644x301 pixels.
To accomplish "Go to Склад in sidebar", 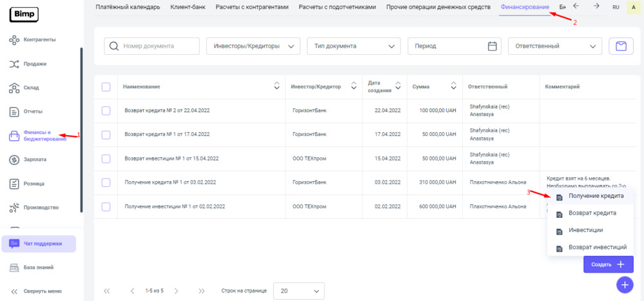I will (32, 88).
